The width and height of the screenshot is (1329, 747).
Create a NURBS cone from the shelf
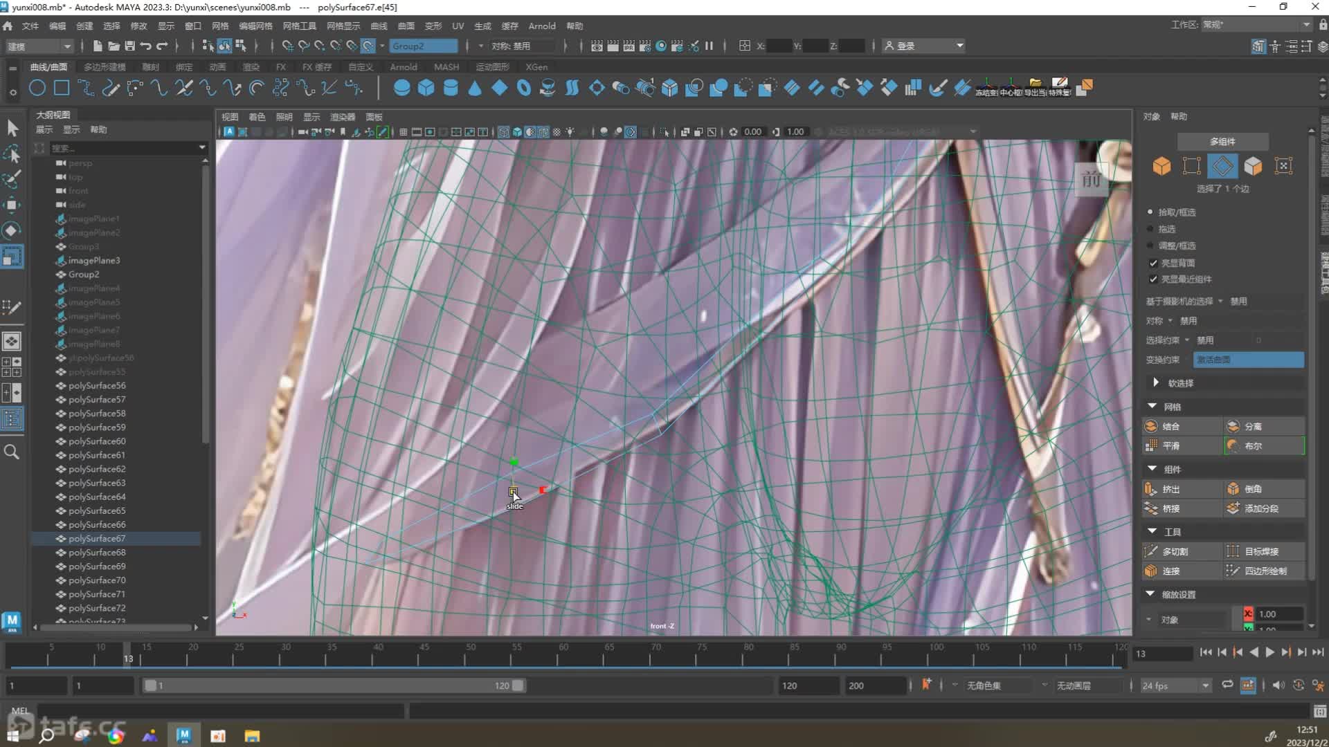click(475, 88)
